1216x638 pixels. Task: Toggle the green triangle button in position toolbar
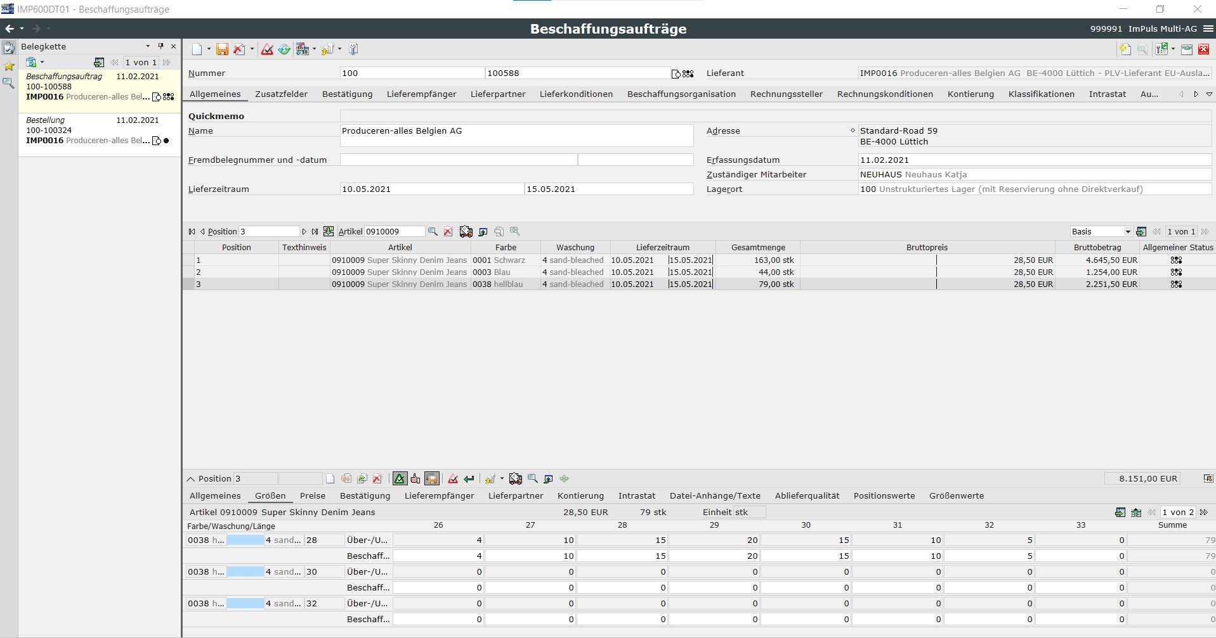[x=399, y=479]
